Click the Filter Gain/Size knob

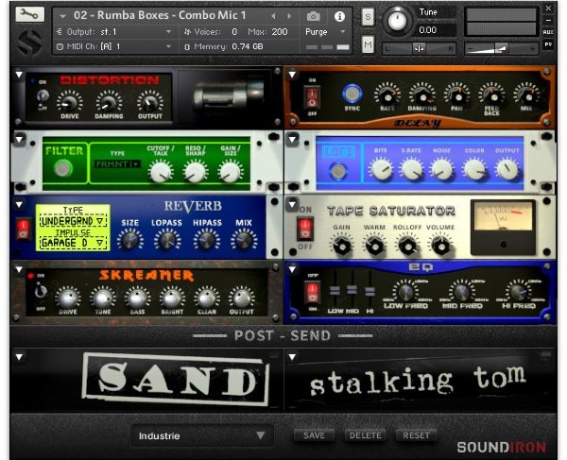point(230,172)
